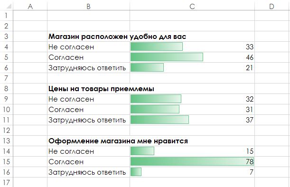The width and height of the screenshot is (290, 187).
Task: Select row 17 header
Action: pyautogui.click(x=7, y=182)
